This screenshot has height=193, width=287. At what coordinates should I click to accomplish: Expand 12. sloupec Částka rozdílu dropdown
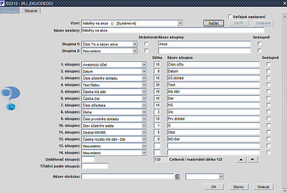144,139
